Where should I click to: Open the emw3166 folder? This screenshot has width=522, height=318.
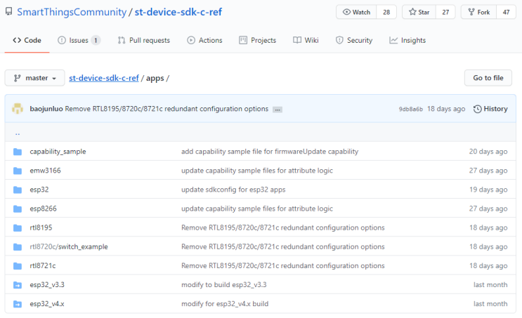[45, 171]
